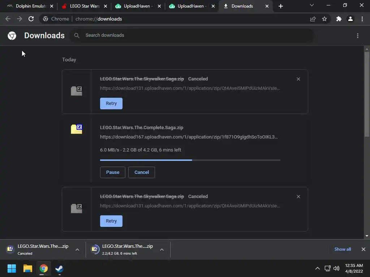Open Steam from the taskbar
The width and height of the screenshot is (370, 277).
click(x=59, y=268)
